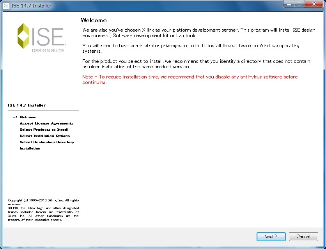This screenshot has width=326, height=249.
Task: Select the Installation step in sidebar
Action: pyautogui.click(x=30, y=148)
